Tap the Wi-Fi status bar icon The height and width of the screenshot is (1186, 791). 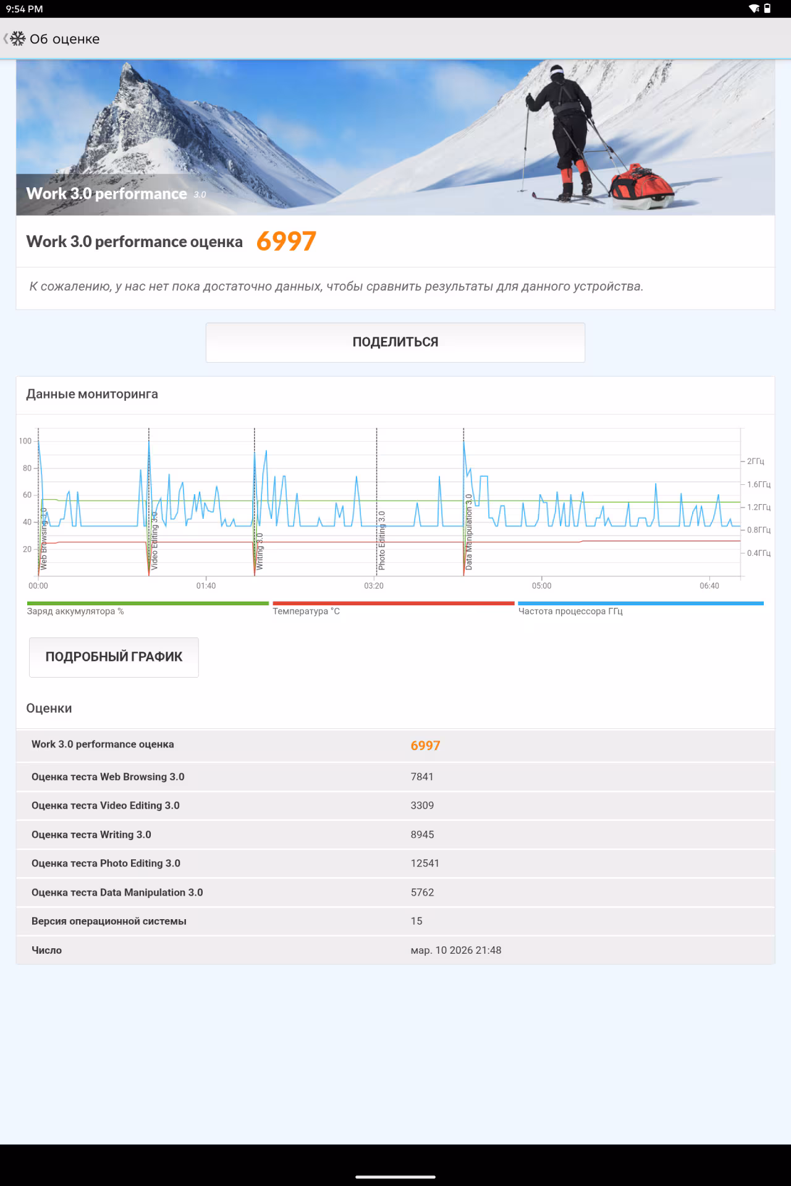pos(753,9)
